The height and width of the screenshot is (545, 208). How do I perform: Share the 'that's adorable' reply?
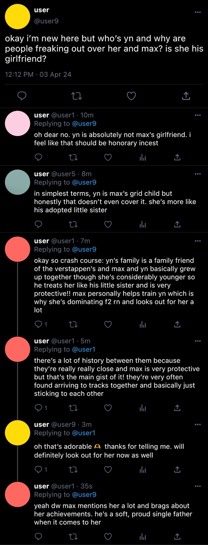tap(177, 469)
